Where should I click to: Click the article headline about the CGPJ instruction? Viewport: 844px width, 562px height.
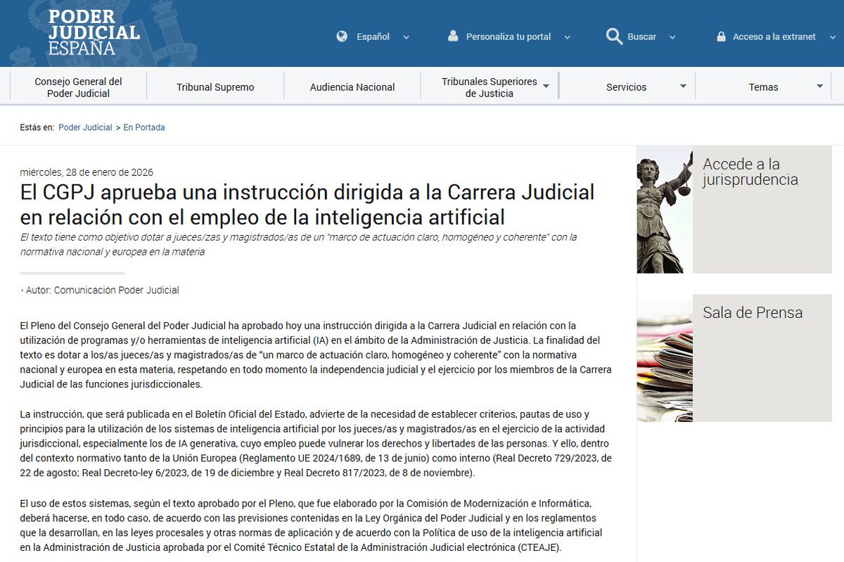click(307, 201)
